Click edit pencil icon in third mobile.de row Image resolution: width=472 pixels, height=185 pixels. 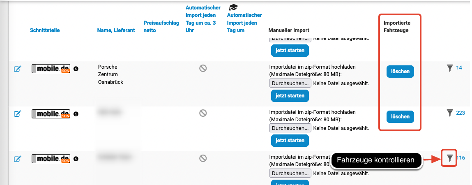tap(17, 159)
